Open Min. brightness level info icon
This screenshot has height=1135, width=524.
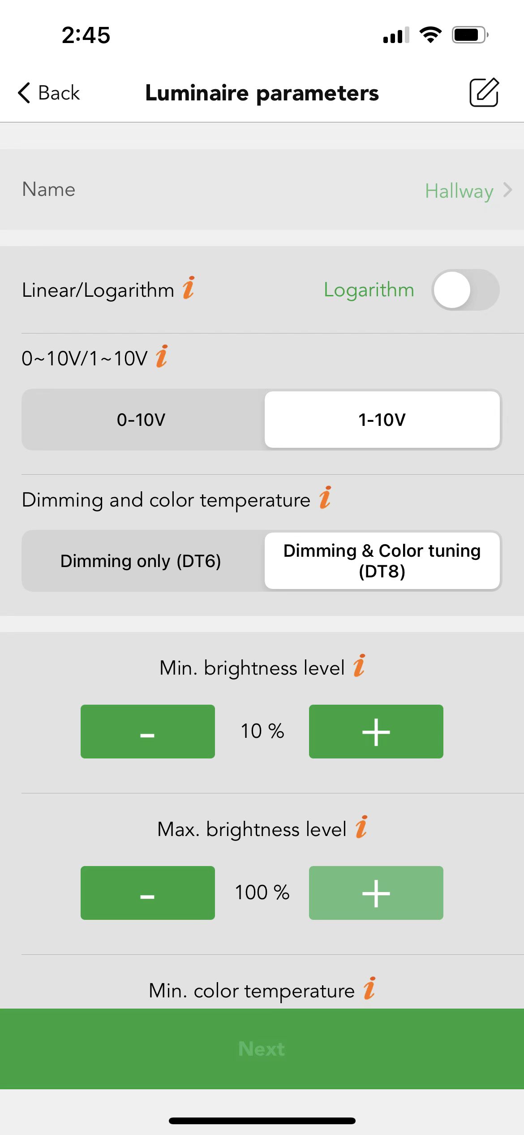359,666
